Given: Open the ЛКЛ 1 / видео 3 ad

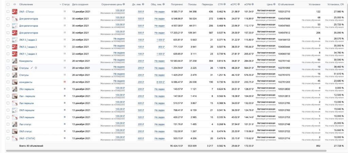Looking at the screenshot, I should click(28, 54).
